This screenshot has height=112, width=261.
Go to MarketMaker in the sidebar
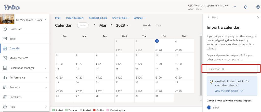tap(18, 58)
